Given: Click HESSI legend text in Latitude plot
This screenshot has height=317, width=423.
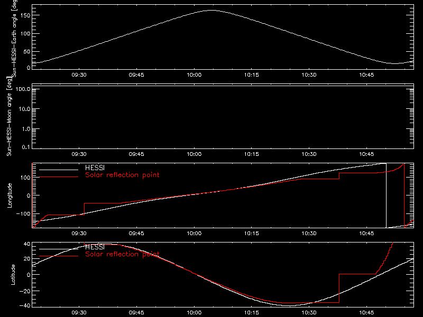Looking at the screenshot, I should point(95,247).
